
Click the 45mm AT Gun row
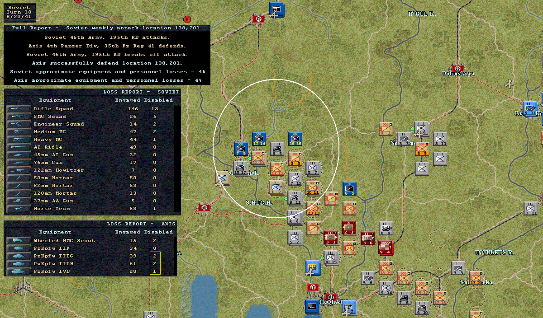coord(90,154)
